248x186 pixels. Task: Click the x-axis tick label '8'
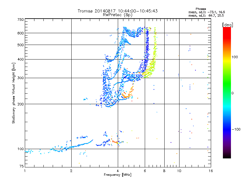pyautogui.click(x=164, y=171)
